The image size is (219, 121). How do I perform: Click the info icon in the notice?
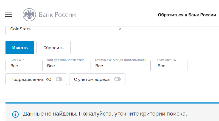point(15,114)
